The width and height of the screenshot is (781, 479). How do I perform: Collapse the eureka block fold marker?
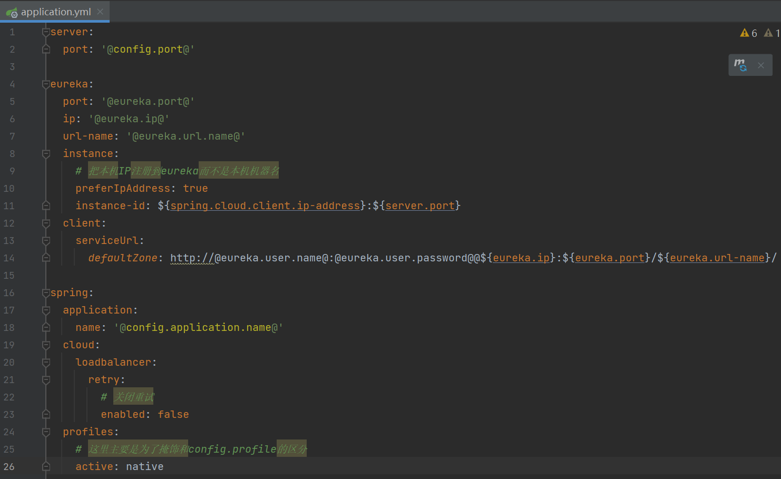46,84
